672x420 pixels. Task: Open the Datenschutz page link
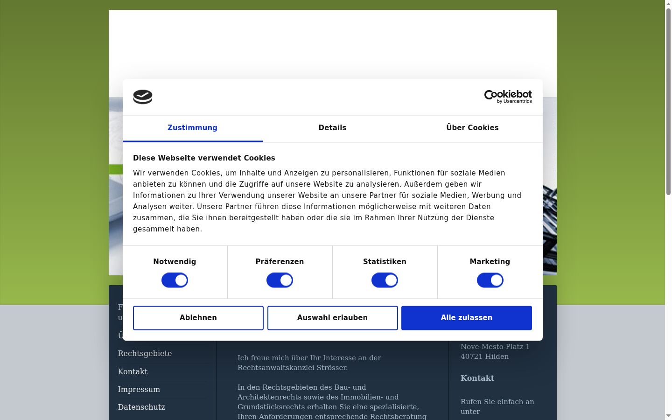tap(141, 407)
